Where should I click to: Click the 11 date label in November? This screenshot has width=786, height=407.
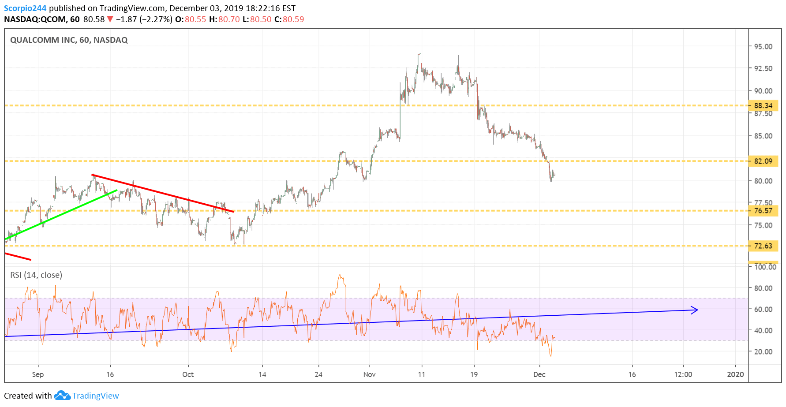click(x=422, y=374)
